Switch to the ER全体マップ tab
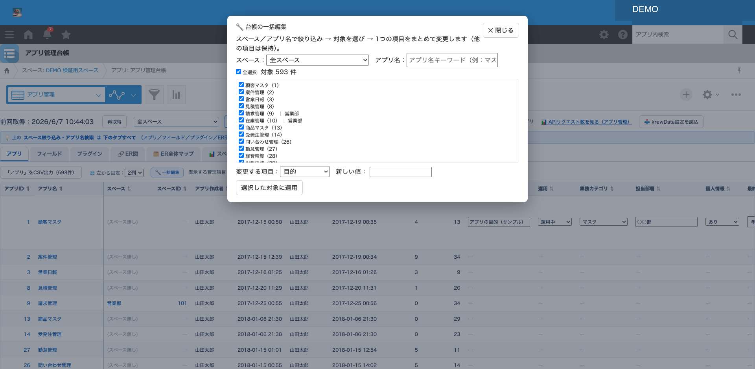 point(173,154)
